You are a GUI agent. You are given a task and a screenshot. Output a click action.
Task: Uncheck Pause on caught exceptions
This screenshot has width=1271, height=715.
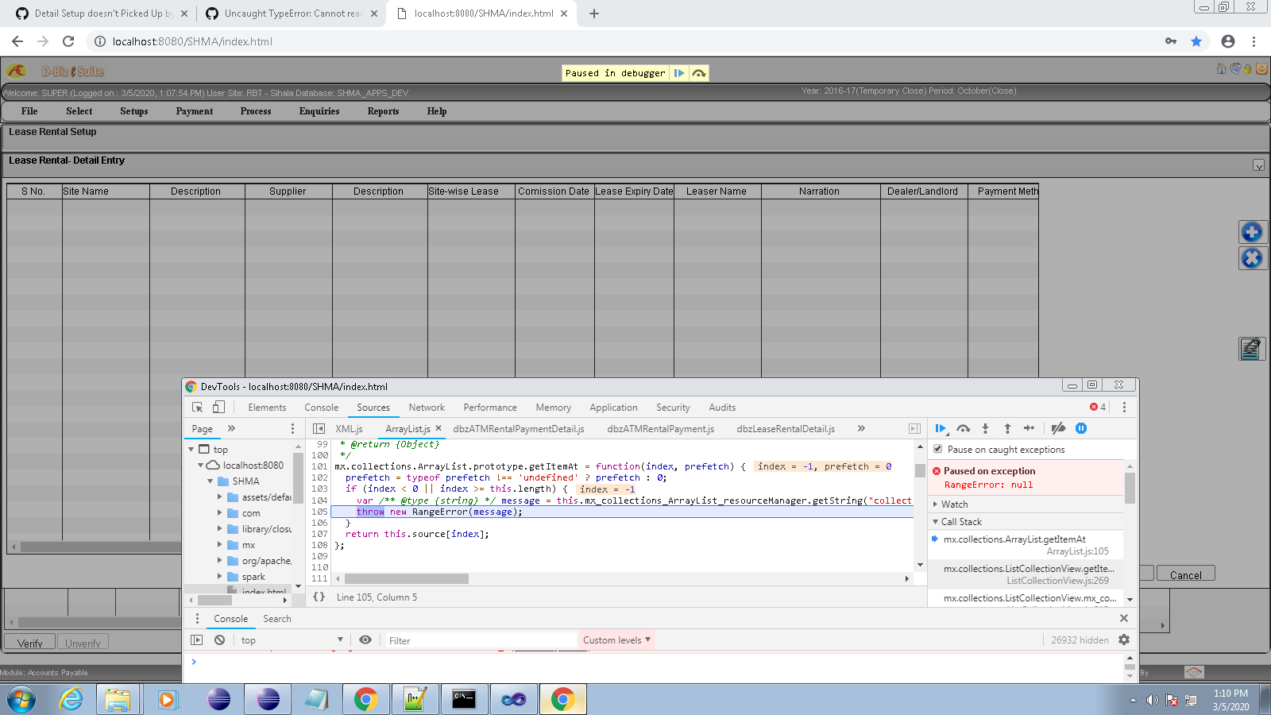pos(938,449)
